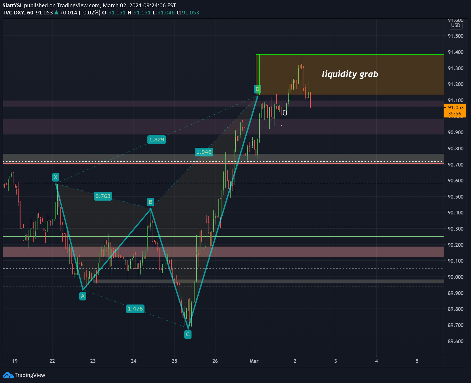471x383 pixels.
Task: Click the date label 24 on time axis
Action: [x=134, y=361]
